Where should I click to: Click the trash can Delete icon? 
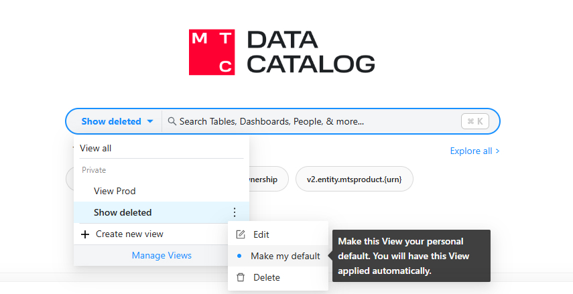(x=241, y=277)
